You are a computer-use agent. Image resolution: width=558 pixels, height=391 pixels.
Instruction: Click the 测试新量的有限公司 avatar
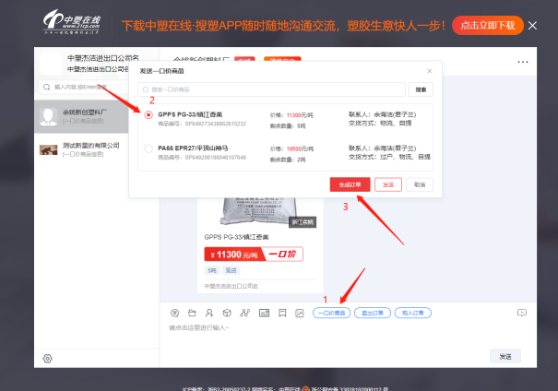point(48,149)
